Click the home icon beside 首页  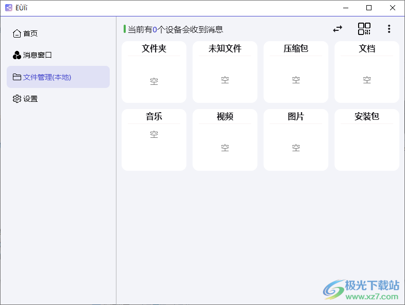(17, 33)
